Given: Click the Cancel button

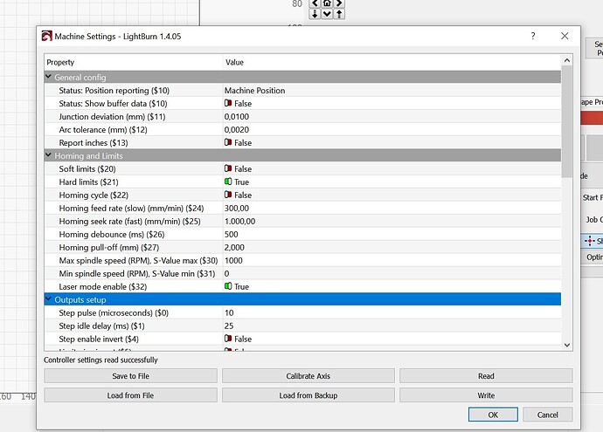Looking at the screenshot, I should click(548, 415).
